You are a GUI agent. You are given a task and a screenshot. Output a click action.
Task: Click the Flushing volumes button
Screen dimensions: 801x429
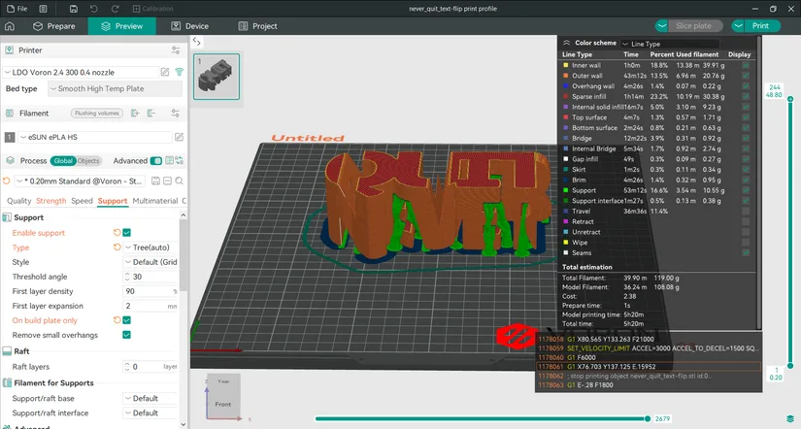pos(97,114)
